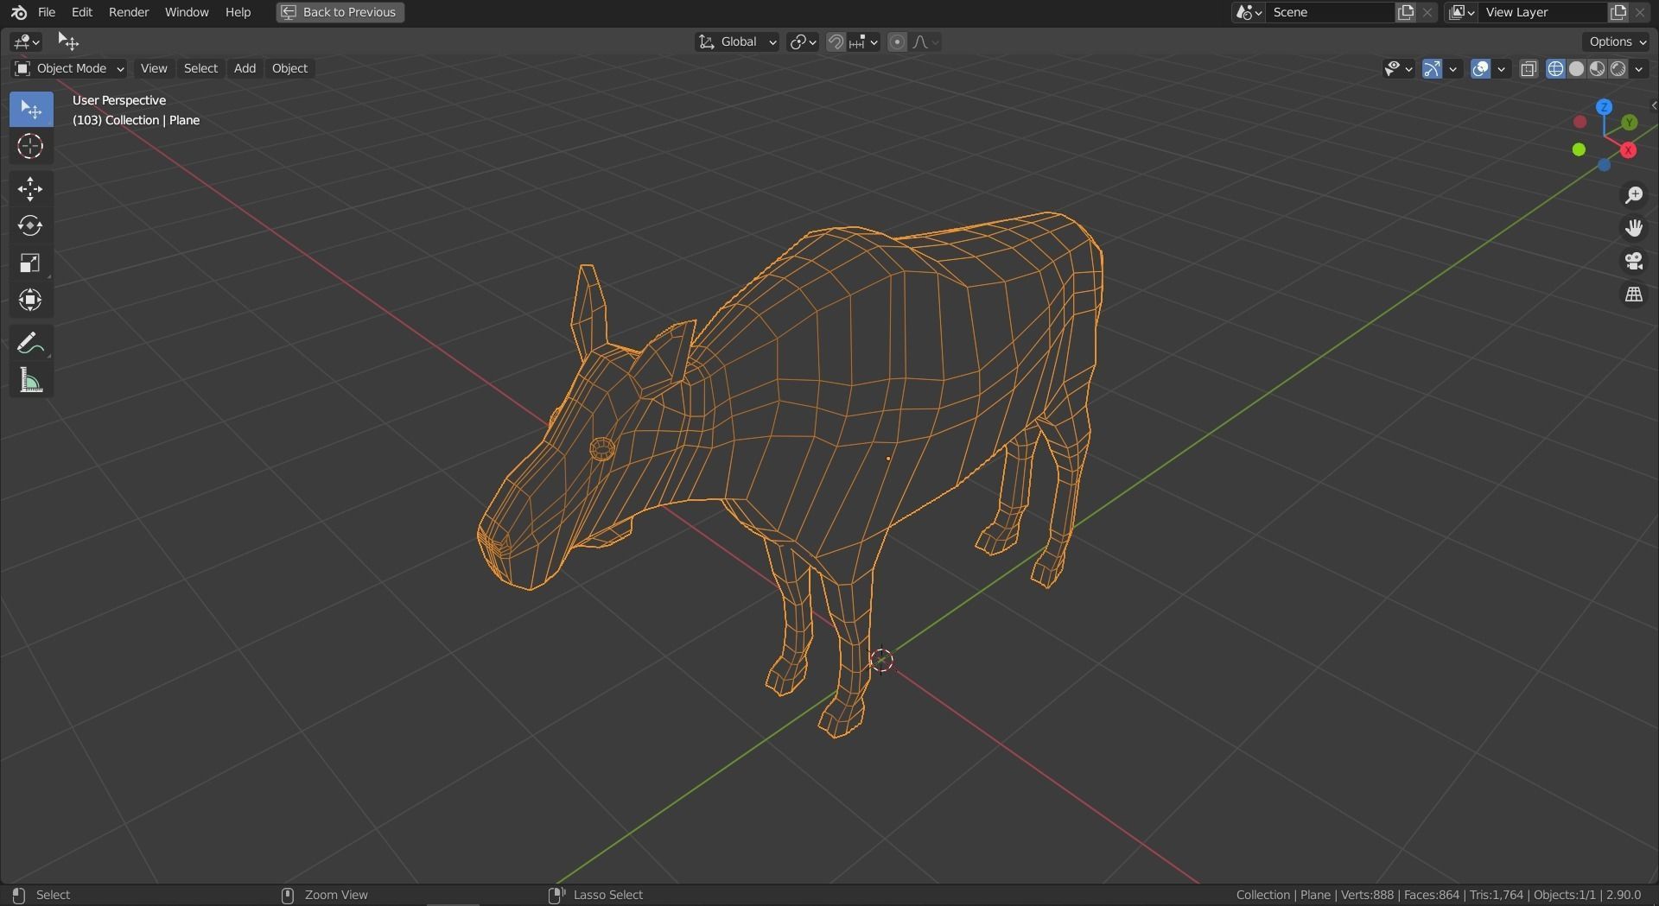Toggle viewport overlays

(x=1480, y=68)
